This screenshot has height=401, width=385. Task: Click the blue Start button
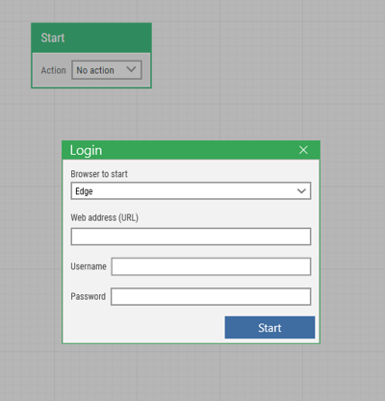click(269, 328)
